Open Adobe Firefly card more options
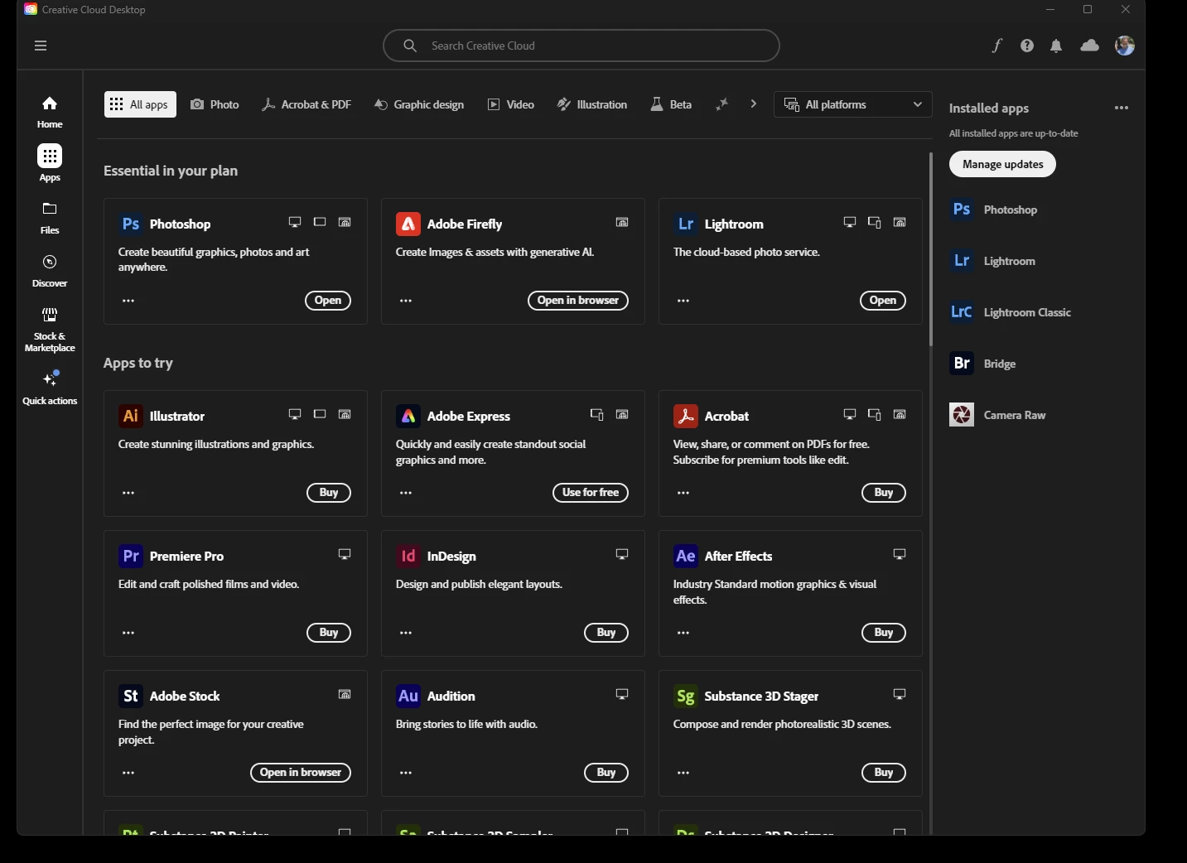Screen dimensions: 1187x863 click(406, 301)
